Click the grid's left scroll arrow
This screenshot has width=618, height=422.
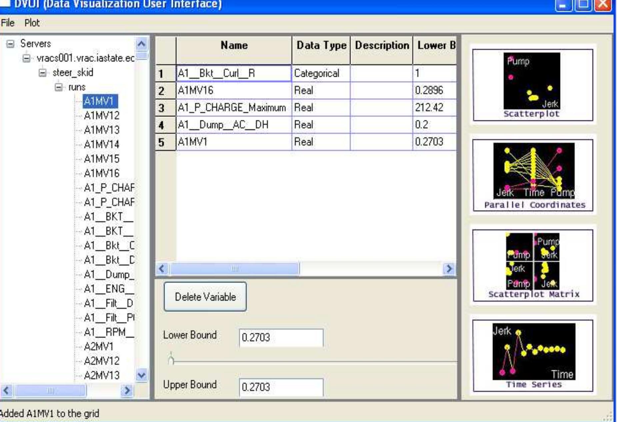(162, 268)
